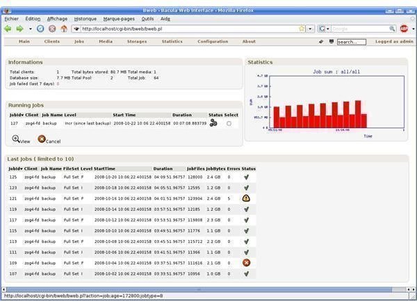The width and height of the screenshot is (417, 302).
Task: Click the 'Job failed (last 7 days)' entry
Action: click(x=34, y=84)
